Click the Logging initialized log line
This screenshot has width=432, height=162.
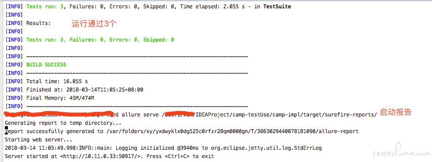pos(163,148)
